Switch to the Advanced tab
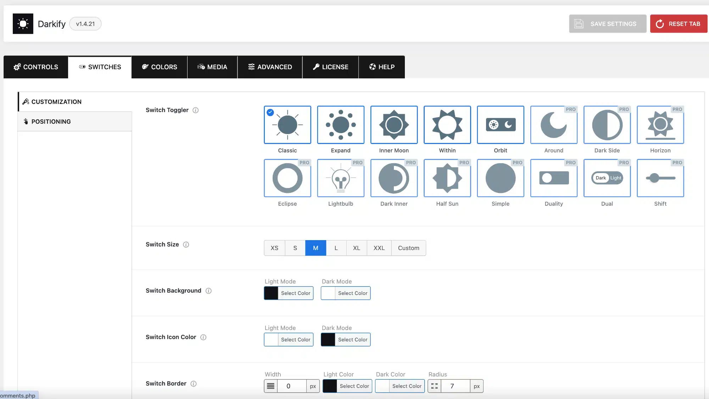Screen dimensions: 709x399 tap(270, 67)
